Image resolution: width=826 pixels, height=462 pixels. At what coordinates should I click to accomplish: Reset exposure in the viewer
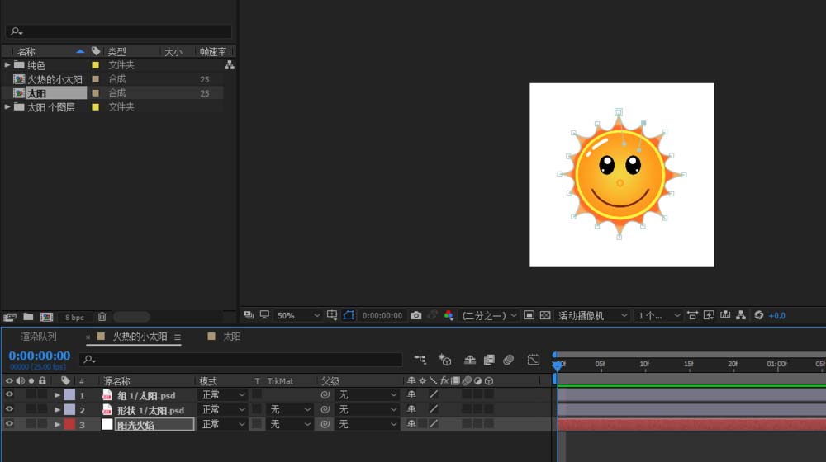(759, 315)
